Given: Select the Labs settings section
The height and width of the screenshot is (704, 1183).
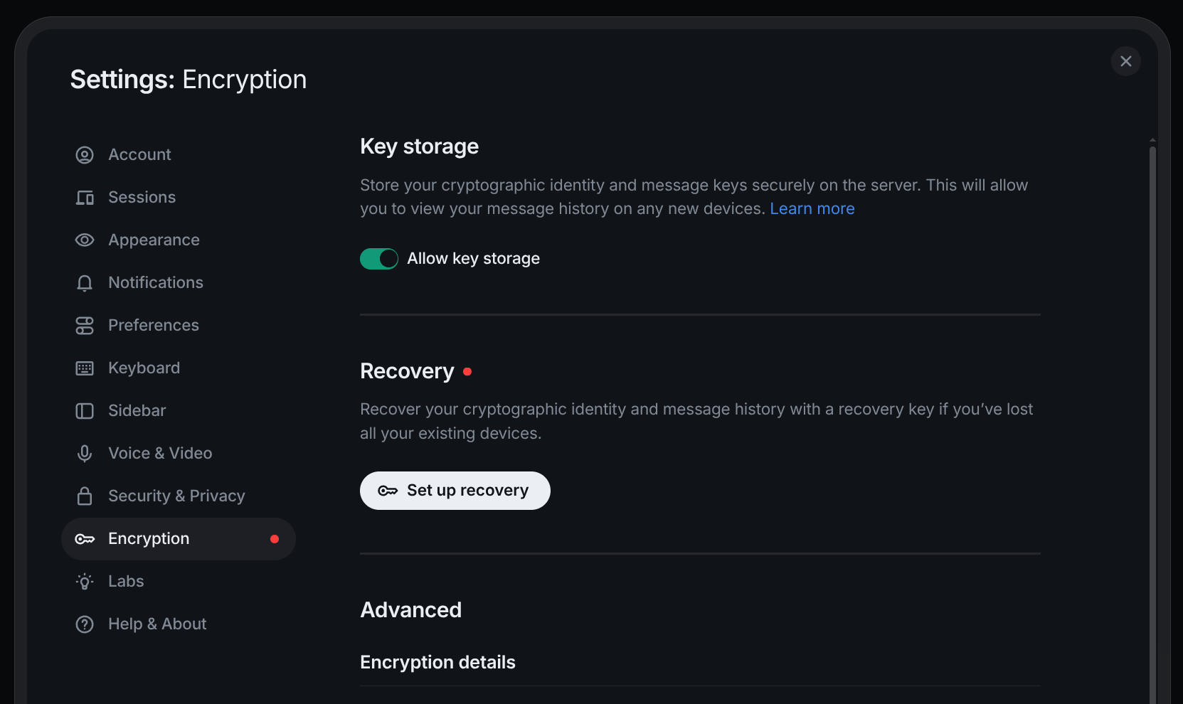Looking at the screenshot, I should (x=126, y=581).
